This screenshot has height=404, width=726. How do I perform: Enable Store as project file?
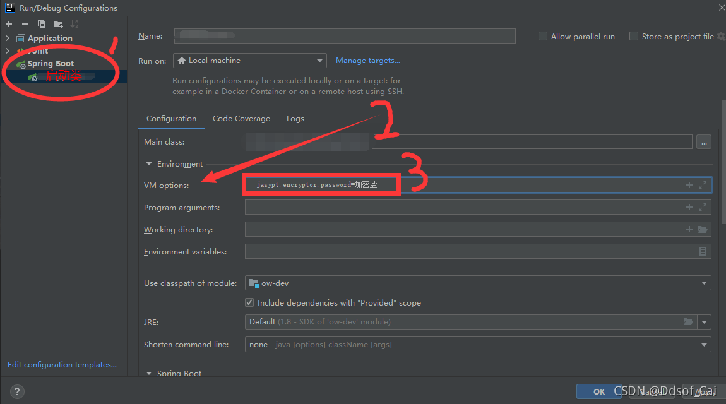pyautogui.click(x=633, y=36)
